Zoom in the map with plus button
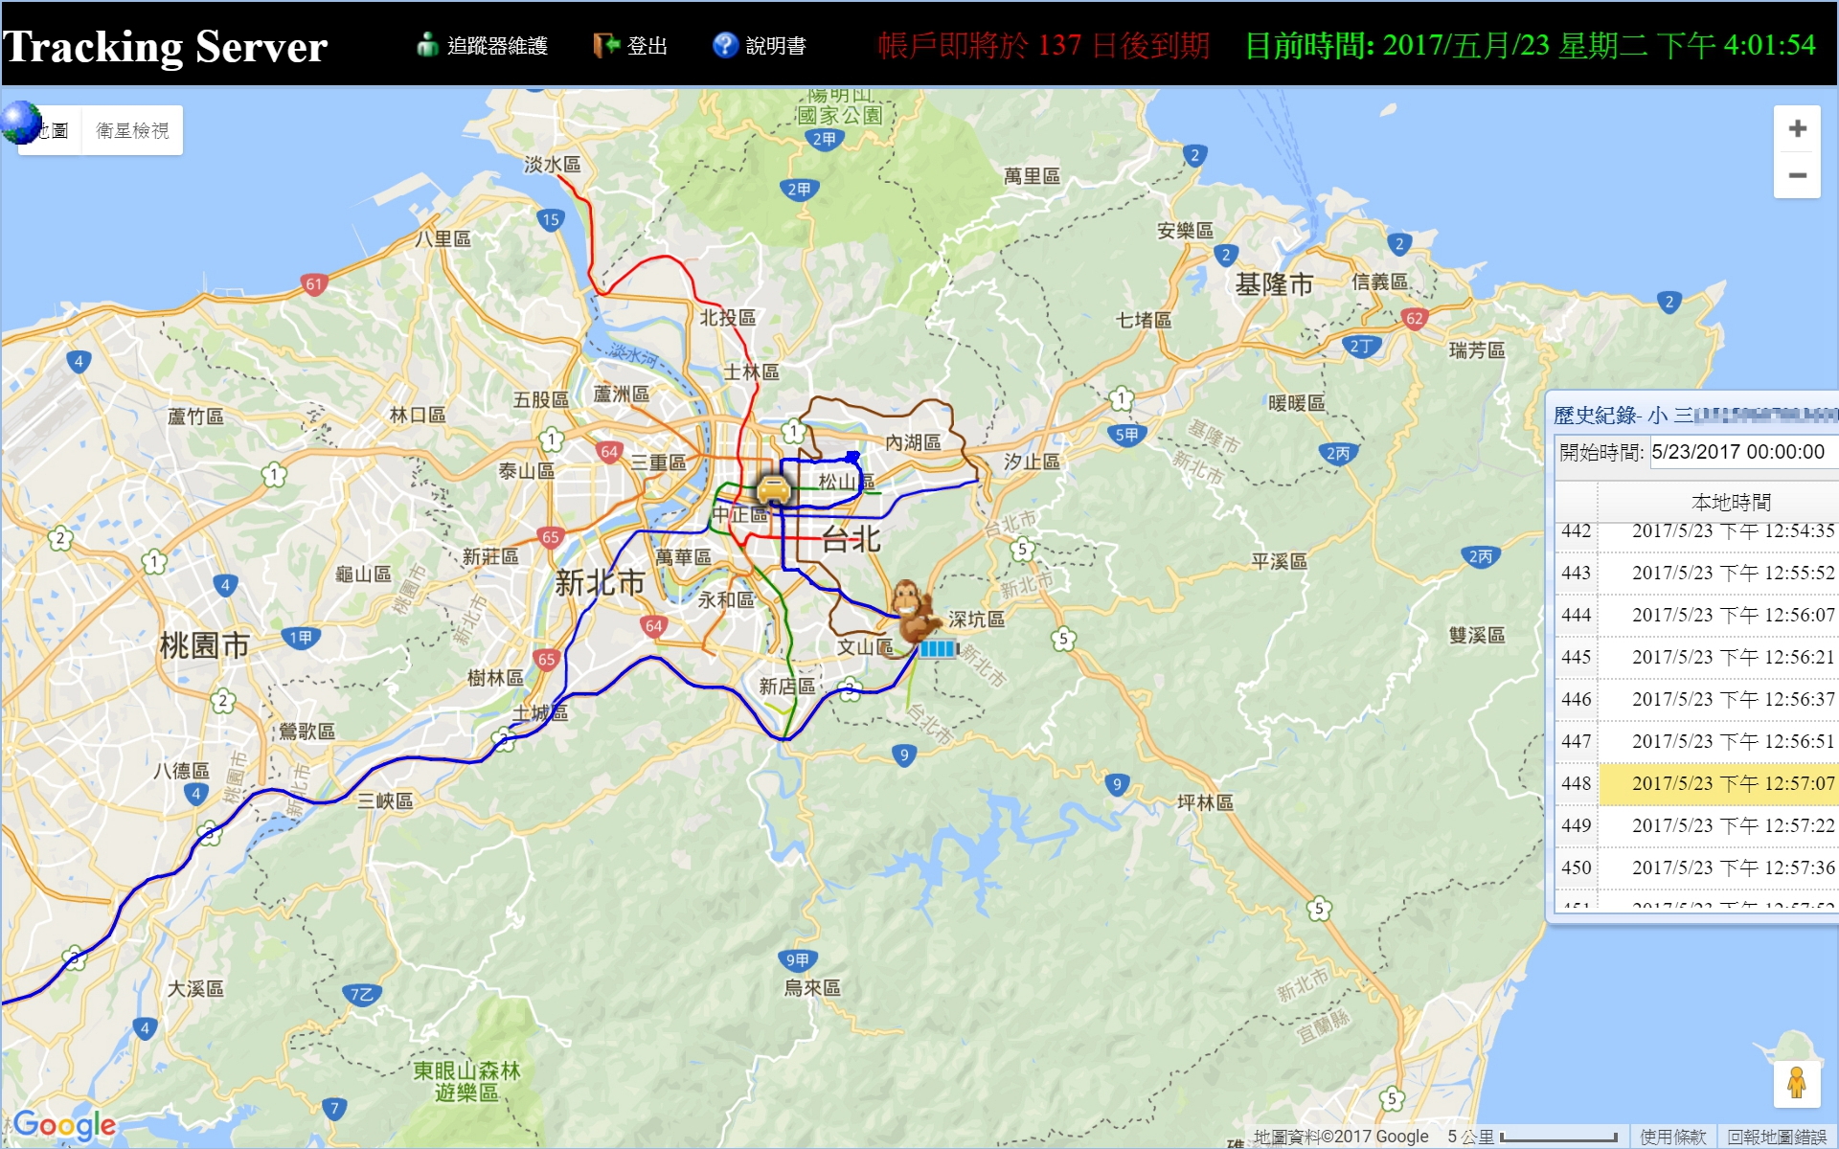 (x=1797, y=128)
